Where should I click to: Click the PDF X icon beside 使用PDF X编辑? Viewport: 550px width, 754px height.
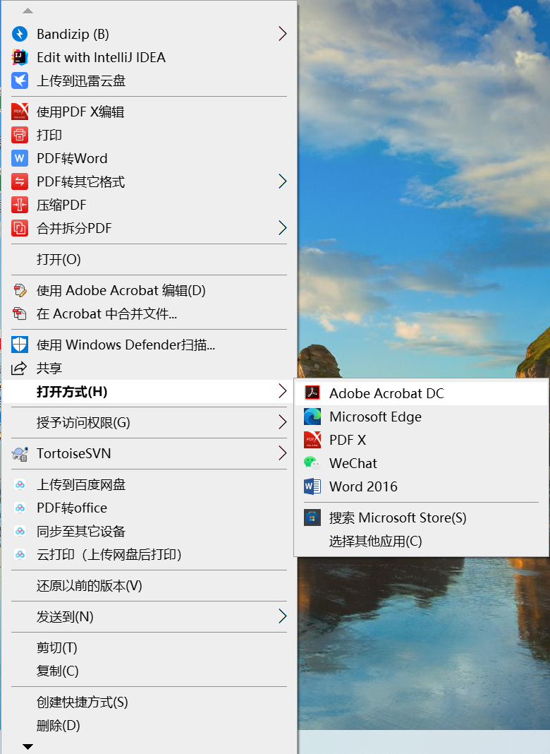click(x=20, y=112)
